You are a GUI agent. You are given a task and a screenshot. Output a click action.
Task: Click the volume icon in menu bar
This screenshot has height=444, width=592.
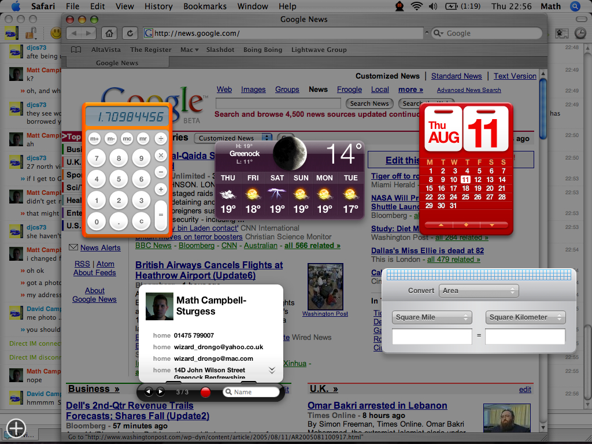(433, 6)
